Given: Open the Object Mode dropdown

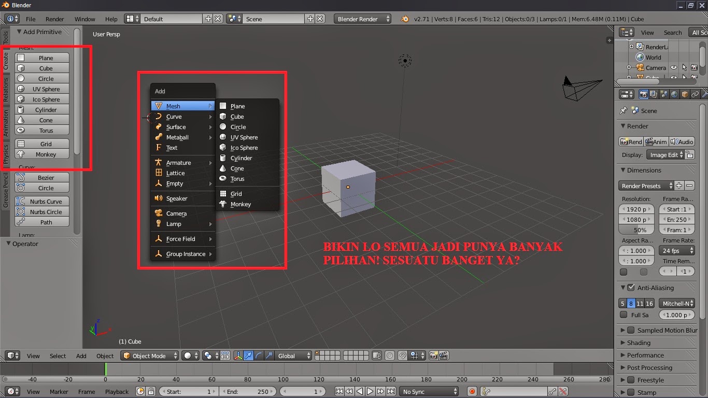Looking at the screenshot, I should pos(149,356).
